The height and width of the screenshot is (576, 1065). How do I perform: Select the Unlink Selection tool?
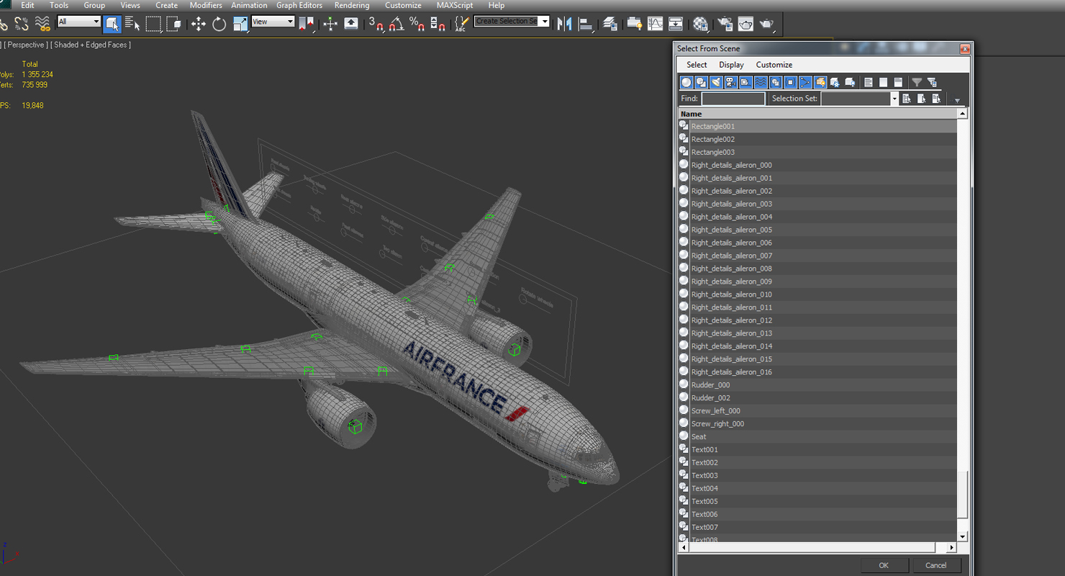[x=22, y=24]
